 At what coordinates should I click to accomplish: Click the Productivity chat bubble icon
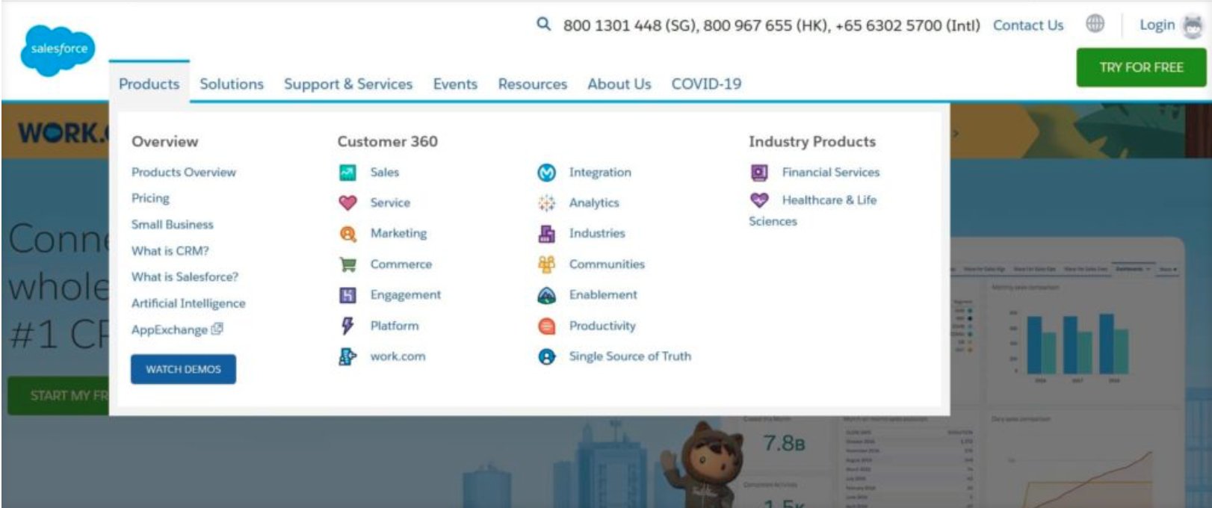[x=547, y=326]
